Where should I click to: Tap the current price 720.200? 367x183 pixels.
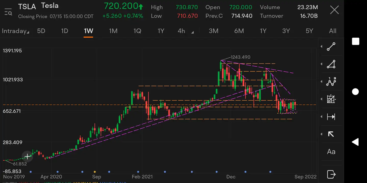(x=124, y=6)
